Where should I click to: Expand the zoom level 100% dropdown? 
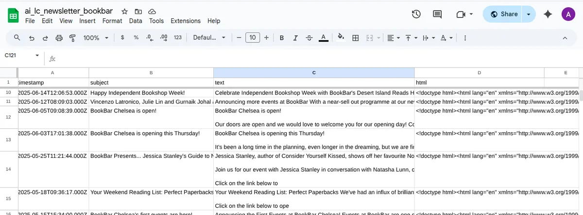click(x=95, y=38)
